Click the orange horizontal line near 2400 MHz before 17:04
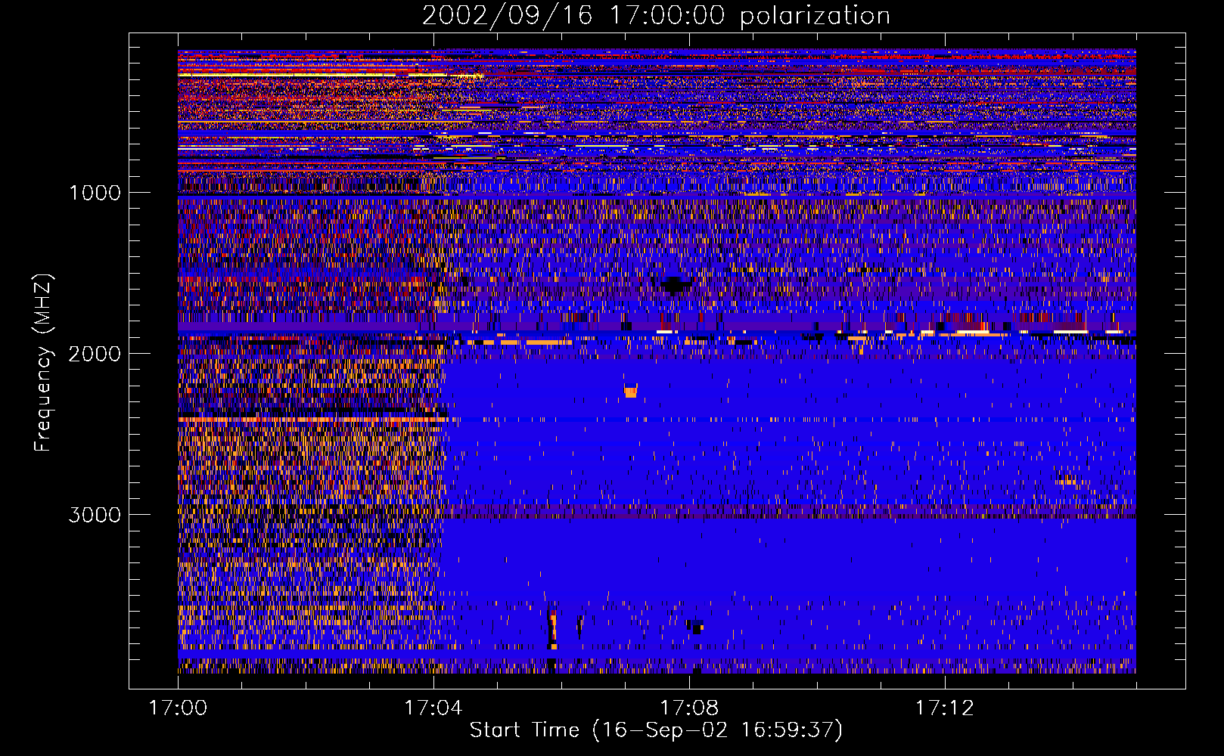This screenshot has width=1224, height=756. 313,419
